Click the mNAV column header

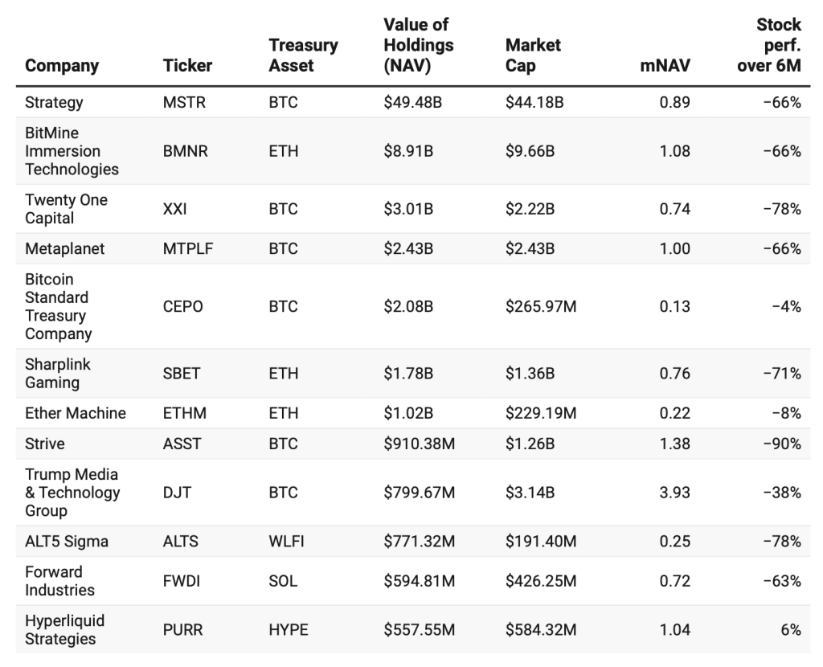665,66
